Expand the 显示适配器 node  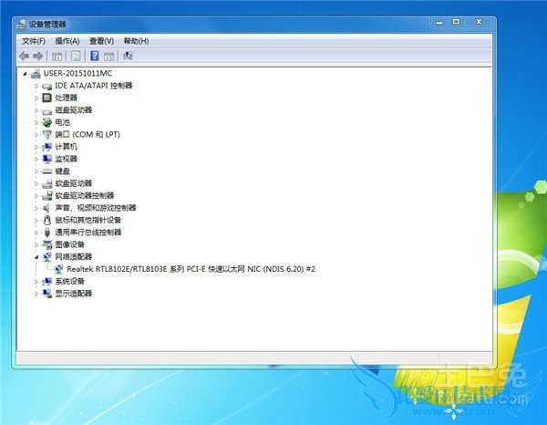pyautogui.click(x=36, y=294)
